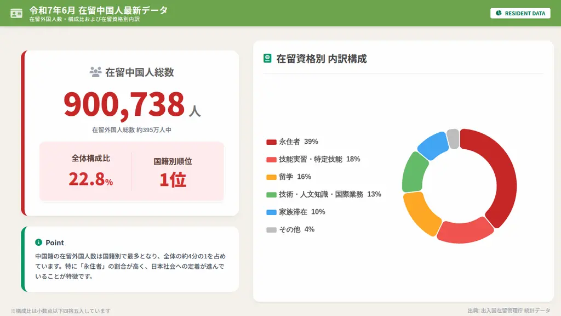Image resolution: width=561 pixels, height=316 pixels.
Task: Toggle the その他 legend entry
Action: coord(289,229)
